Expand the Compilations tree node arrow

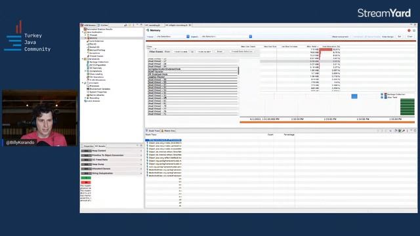click(x=85, y=71)
